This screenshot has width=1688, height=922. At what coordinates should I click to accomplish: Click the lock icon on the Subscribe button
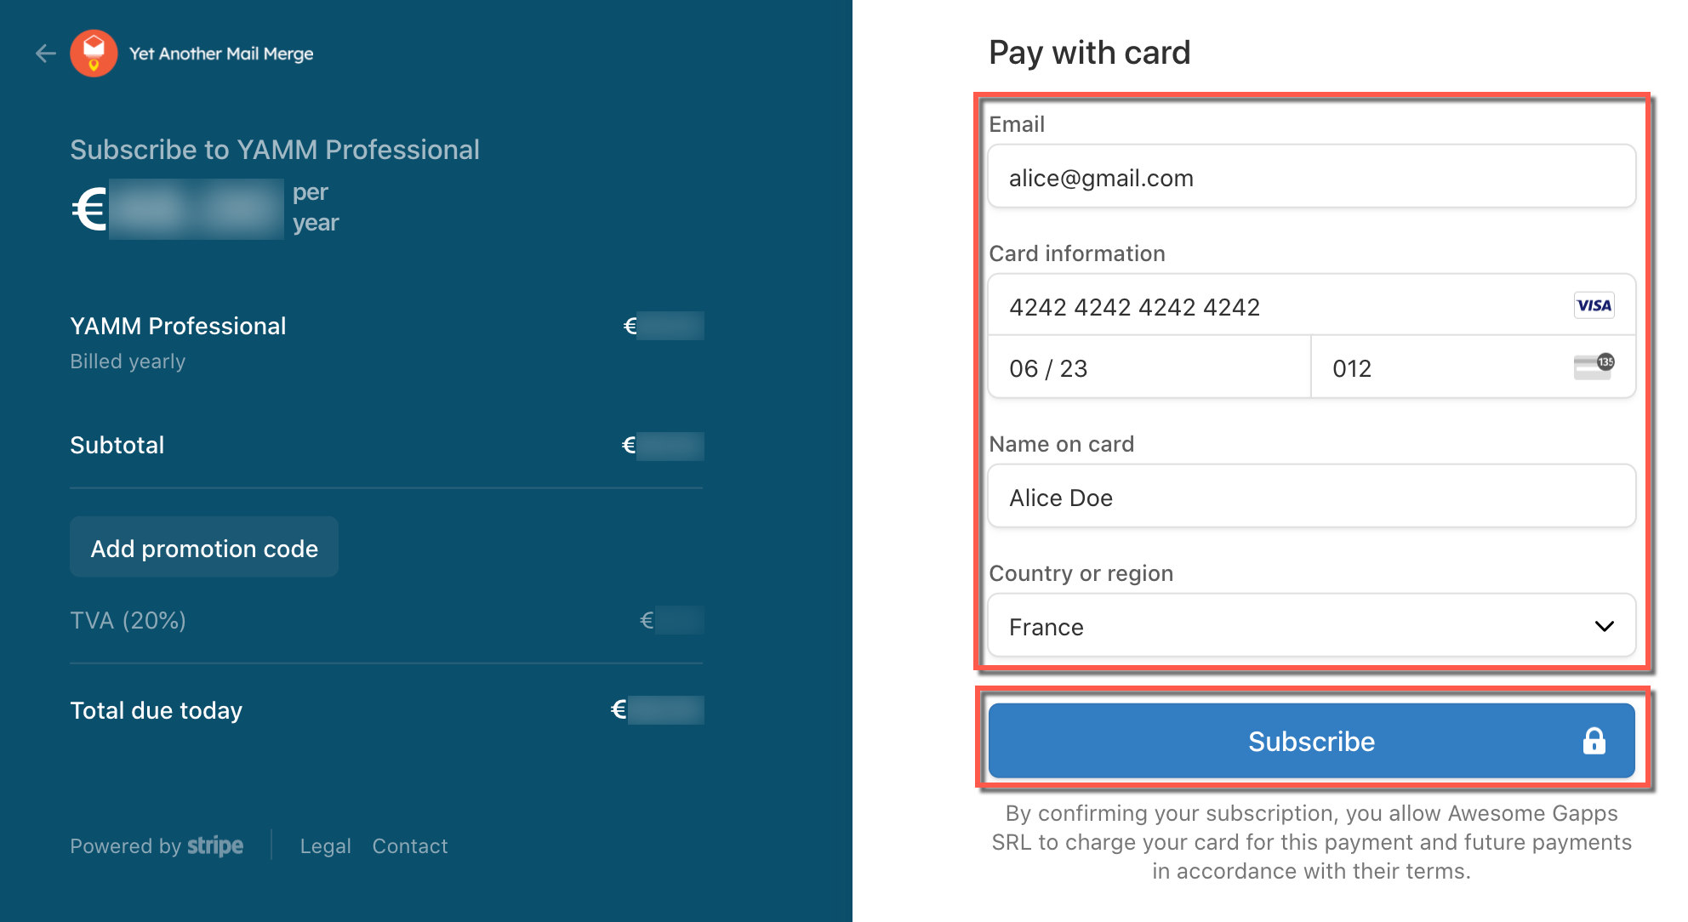[x=1594, y=741]
